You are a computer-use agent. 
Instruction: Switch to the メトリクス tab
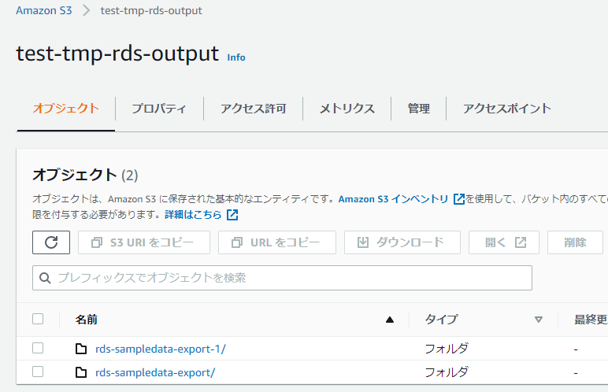[x=347, y=109]
